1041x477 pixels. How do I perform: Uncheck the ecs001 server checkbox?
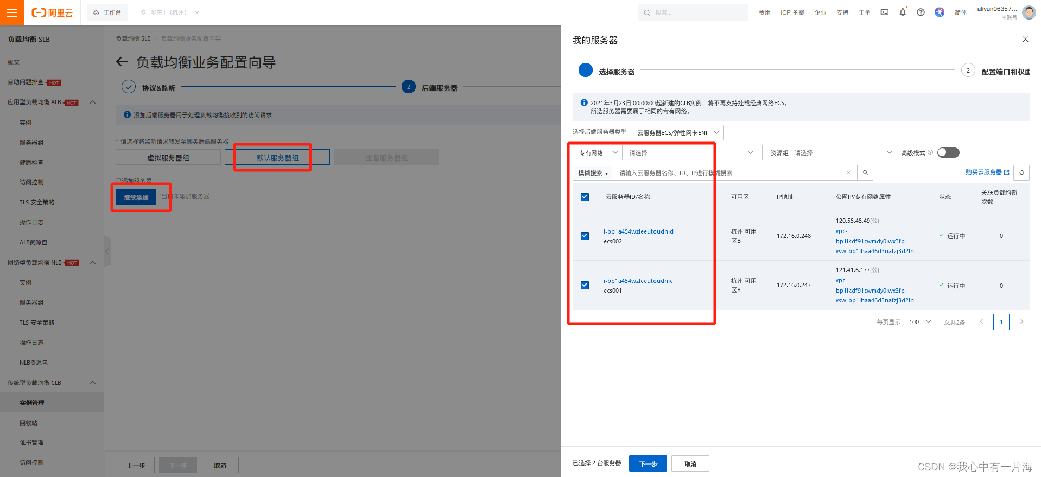[x=585, y=285]
